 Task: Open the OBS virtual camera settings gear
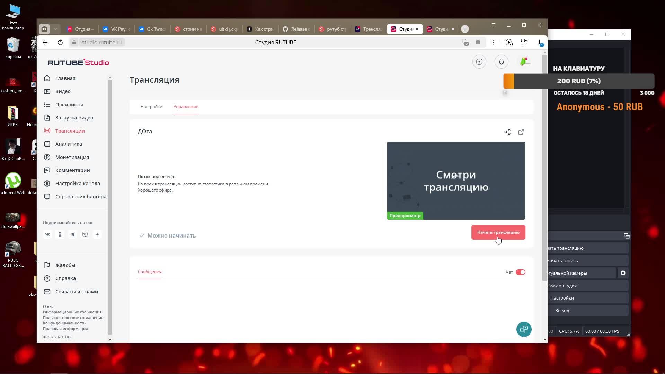click(623, 273)
